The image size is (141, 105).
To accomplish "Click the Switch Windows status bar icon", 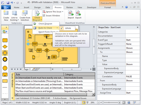I will pos(135,102).
